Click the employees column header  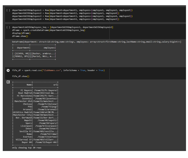(49, 48)
